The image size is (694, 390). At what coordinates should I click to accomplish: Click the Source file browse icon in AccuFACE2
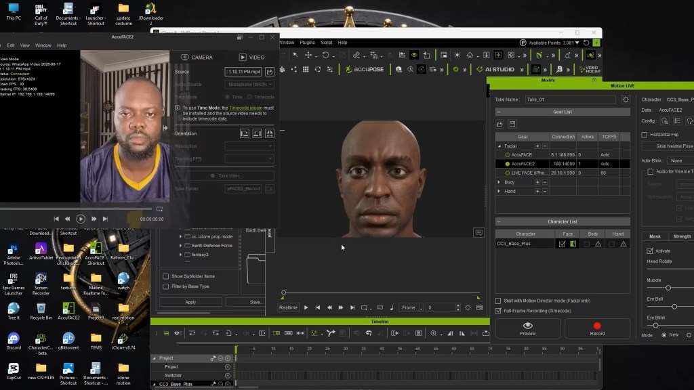pyautogui.click(x=270, y=72)
